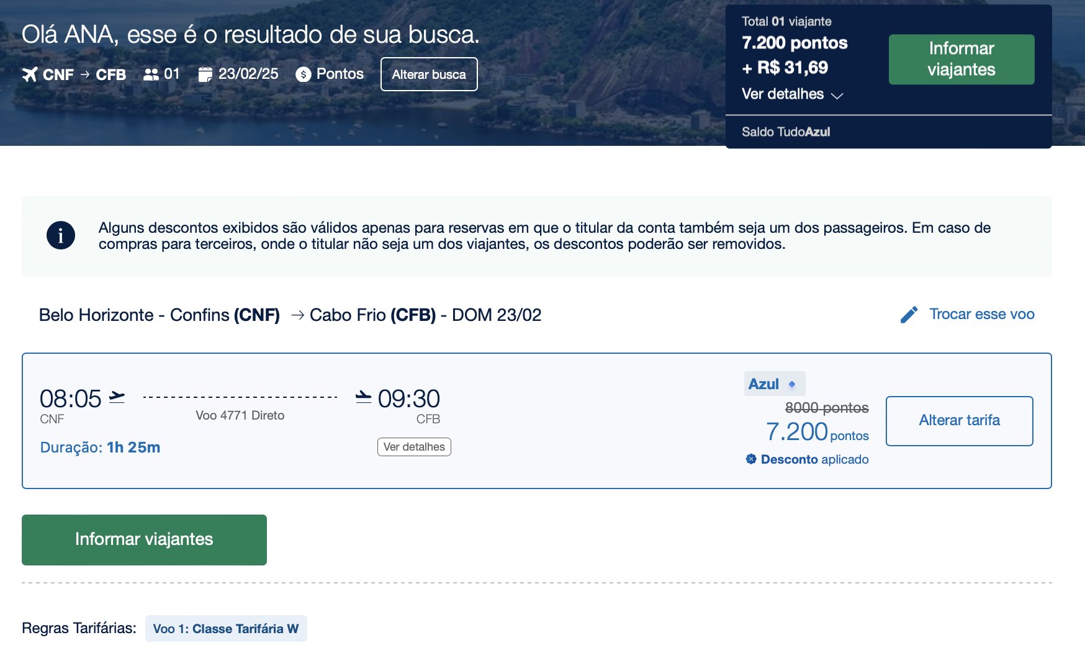Click the discount badge icon by Desconto aplicado

[751, 459]
